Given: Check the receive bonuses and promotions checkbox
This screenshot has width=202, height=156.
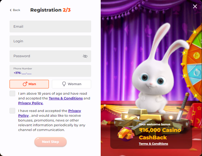Looking at the screenshot, I should (x=13, y=111).
